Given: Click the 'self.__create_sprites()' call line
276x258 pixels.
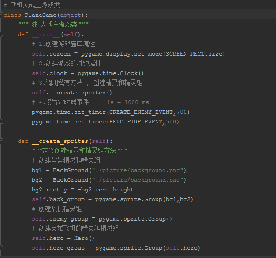Looking at the screenshot, I should (x=72, y=93).
